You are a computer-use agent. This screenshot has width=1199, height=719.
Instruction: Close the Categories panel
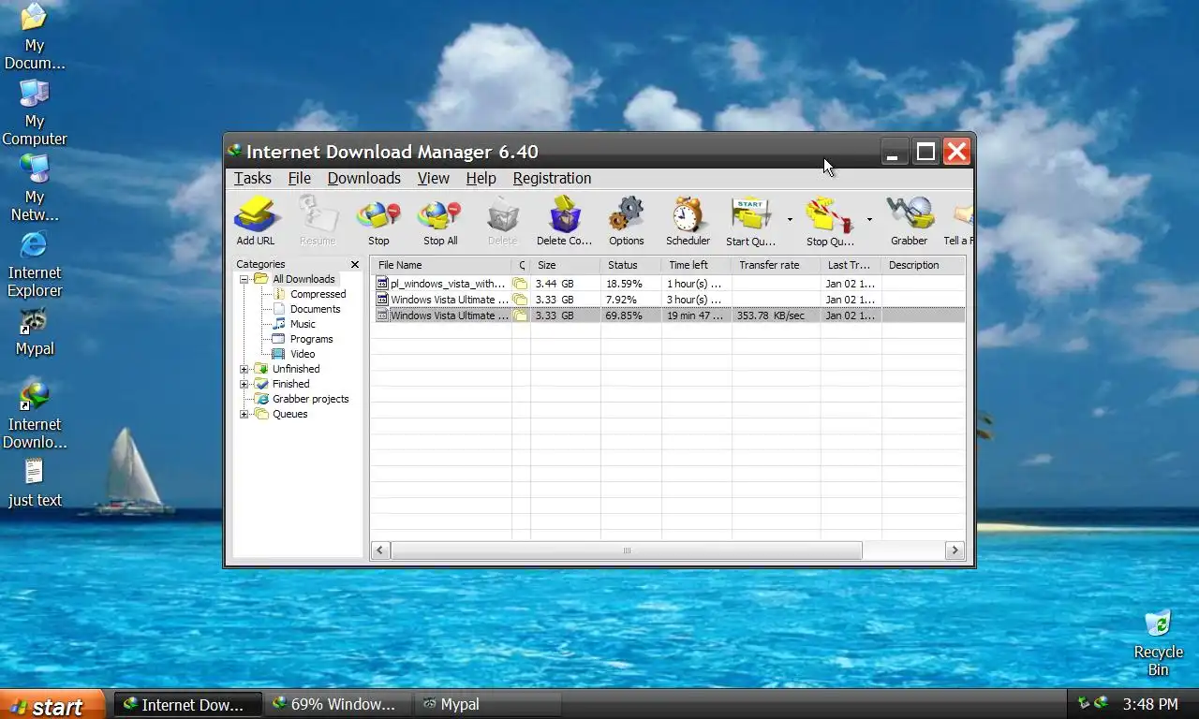(354, 265)
